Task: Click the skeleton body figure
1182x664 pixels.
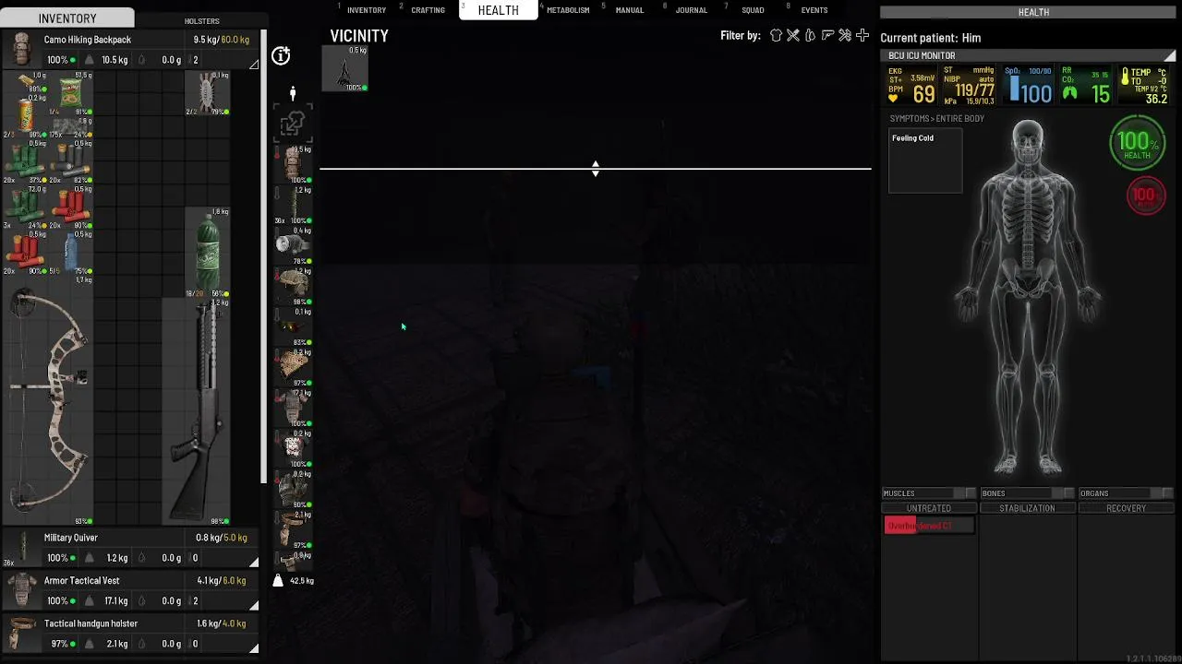Action: click(x=1027, y=297)
